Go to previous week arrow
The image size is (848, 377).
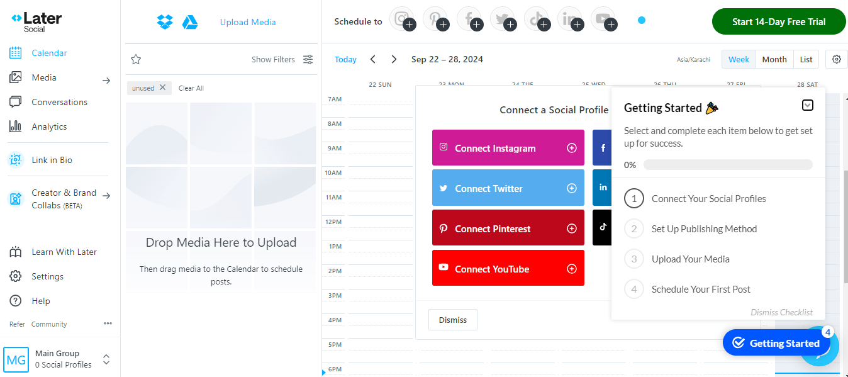pos(373,59)
